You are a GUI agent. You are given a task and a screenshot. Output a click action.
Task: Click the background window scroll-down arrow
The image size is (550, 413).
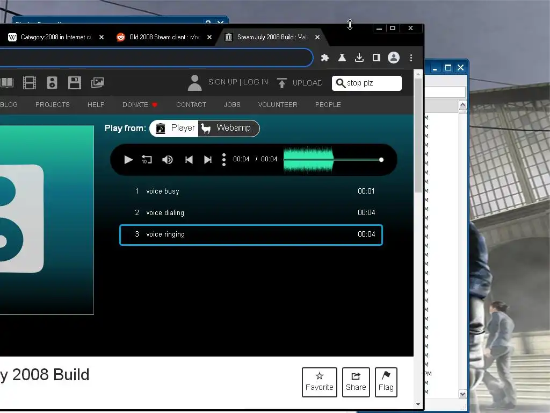(462, 394)
